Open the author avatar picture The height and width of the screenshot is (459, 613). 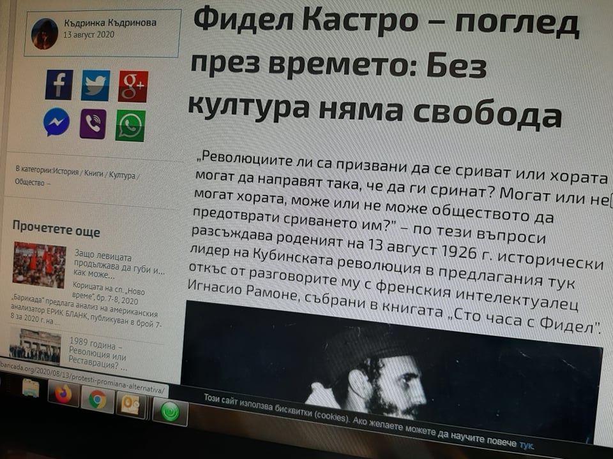pyautogui.click(x=45, y=34)
